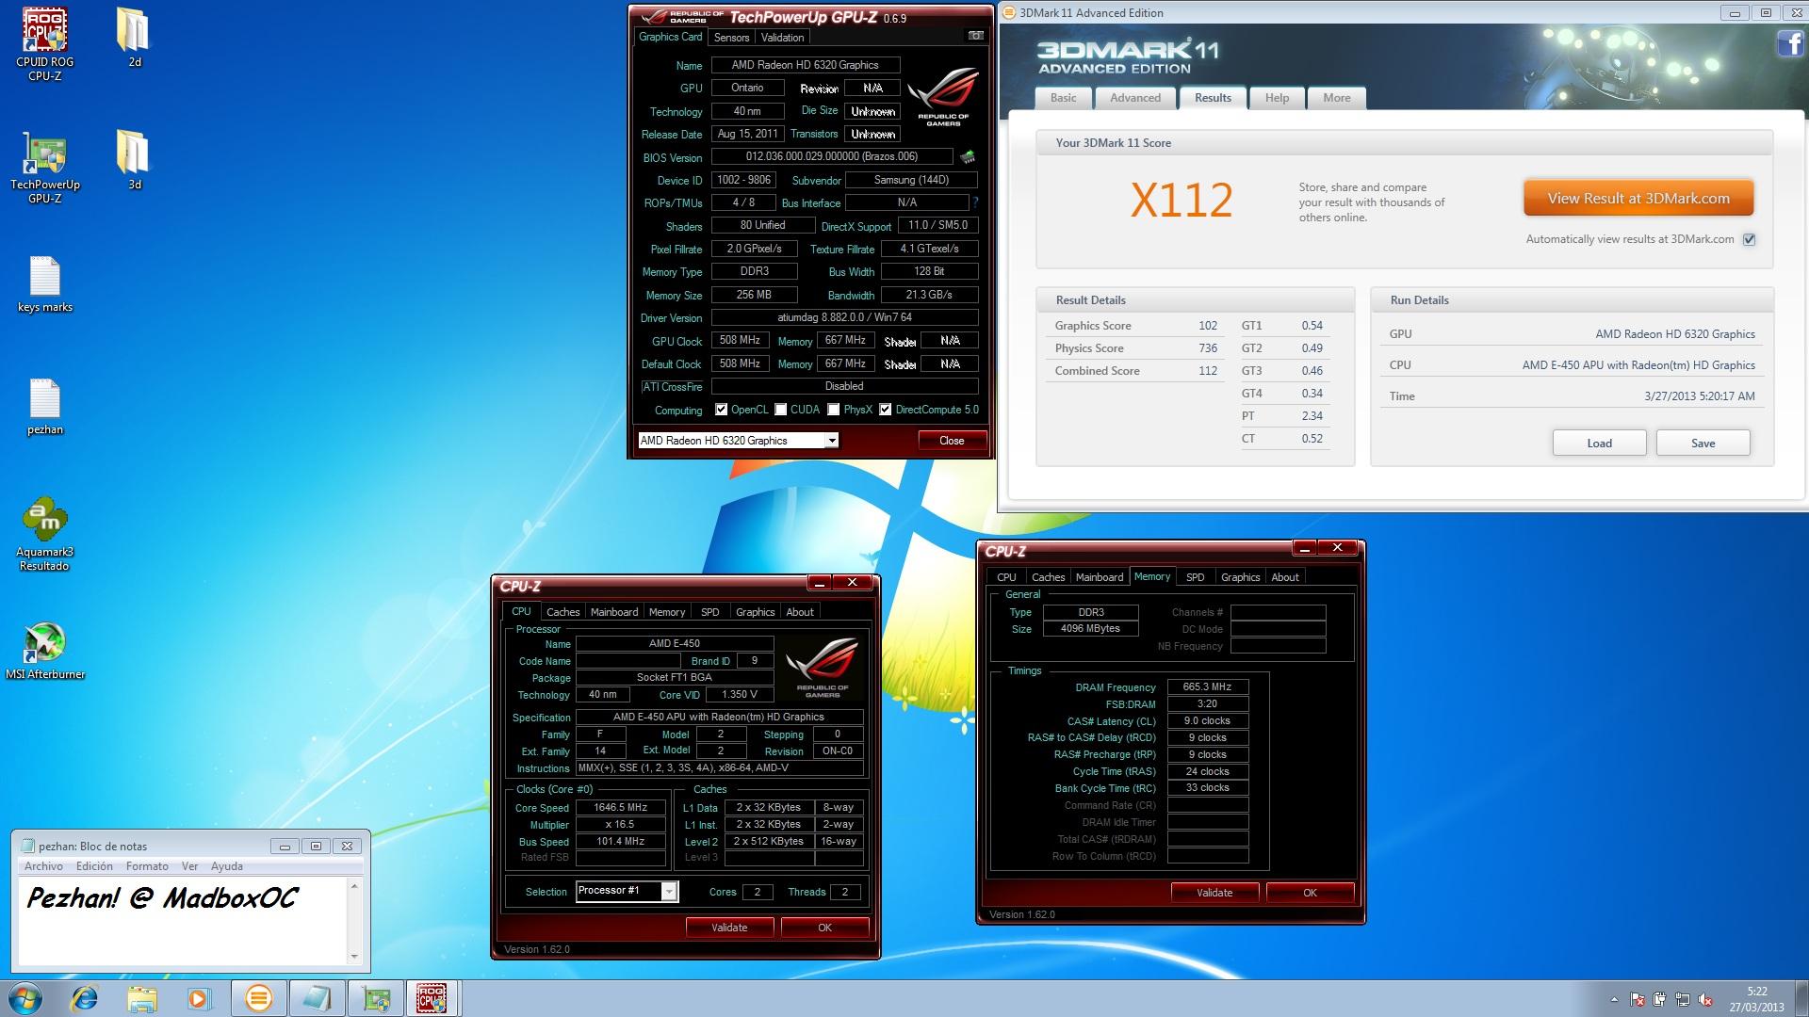The height and width of the screenshot is (1017, 1809).
Task: Click the muted volume tray icon
Action: coord(1705,1000)
